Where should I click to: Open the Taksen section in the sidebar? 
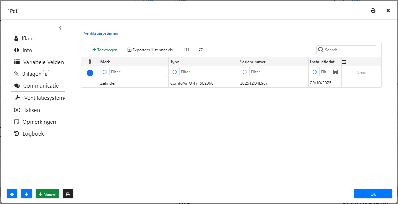(31, 110)
